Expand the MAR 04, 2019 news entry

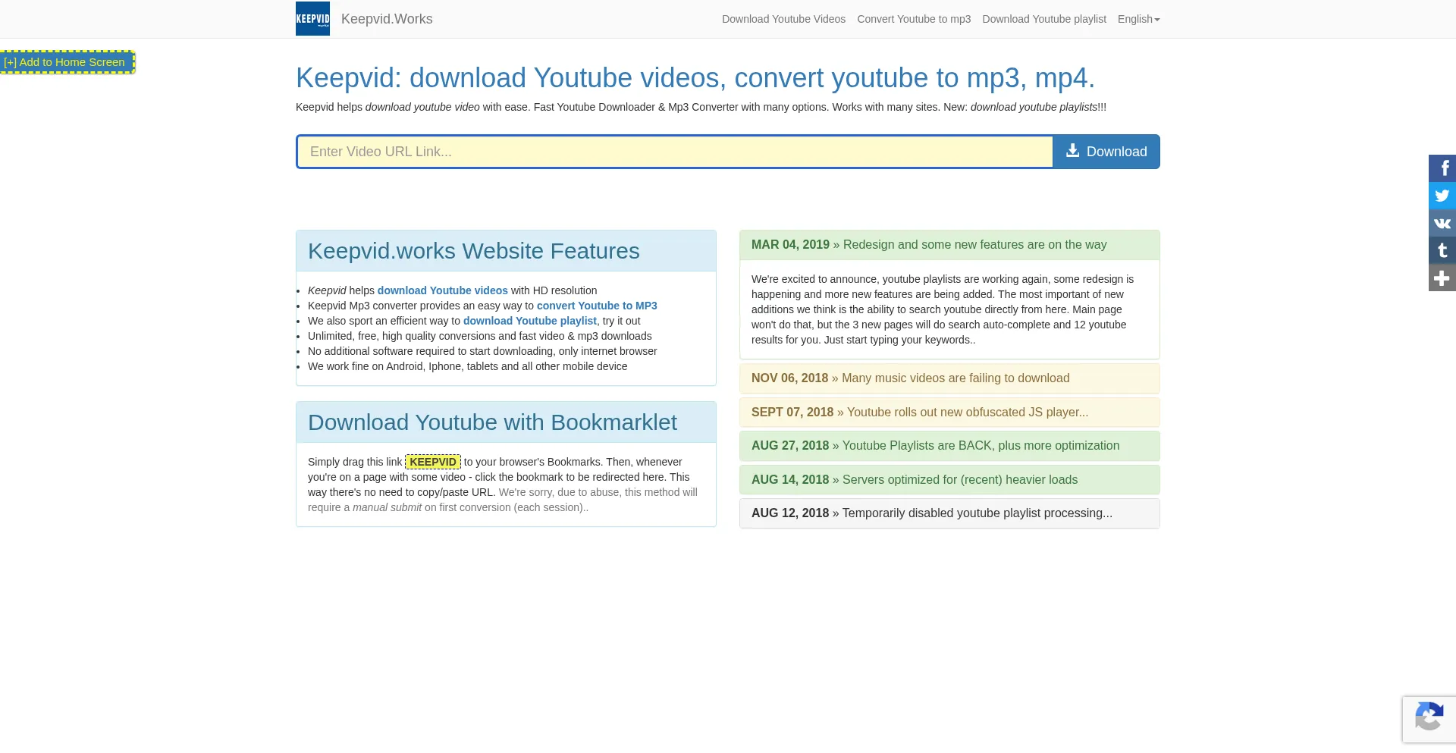[949, 245]
